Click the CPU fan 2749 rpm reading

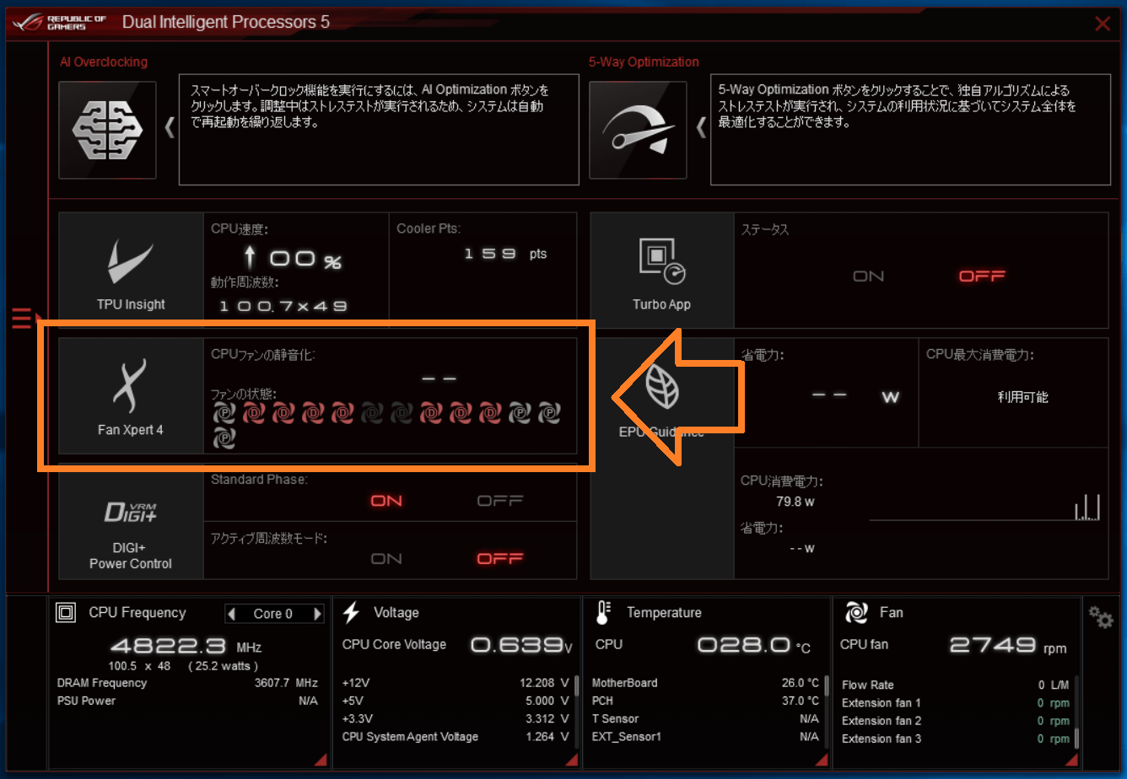[x=1008, y=646]
